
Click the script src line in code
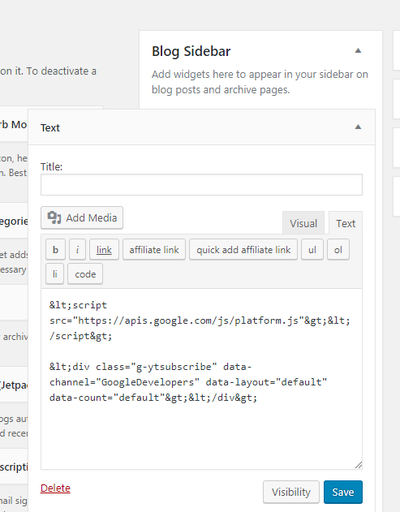(x=200, y=321)
